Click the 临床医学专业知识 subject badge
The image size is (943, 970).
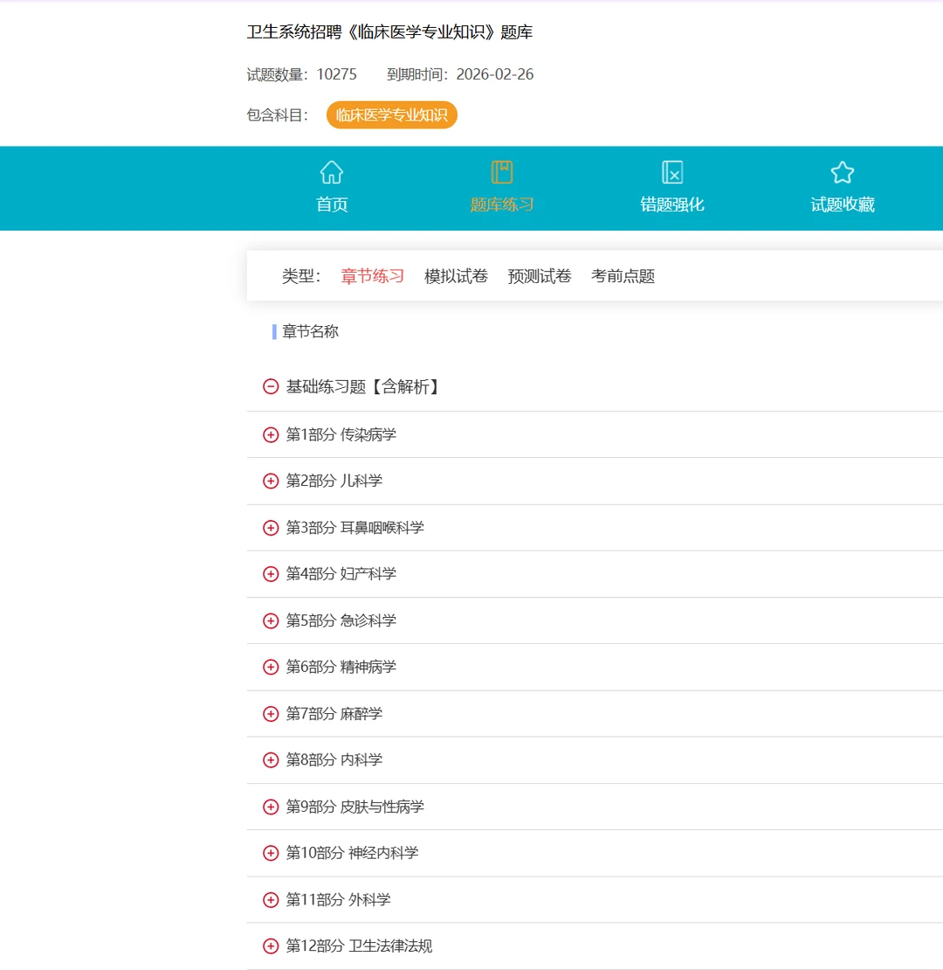click(x=392, y=115)
